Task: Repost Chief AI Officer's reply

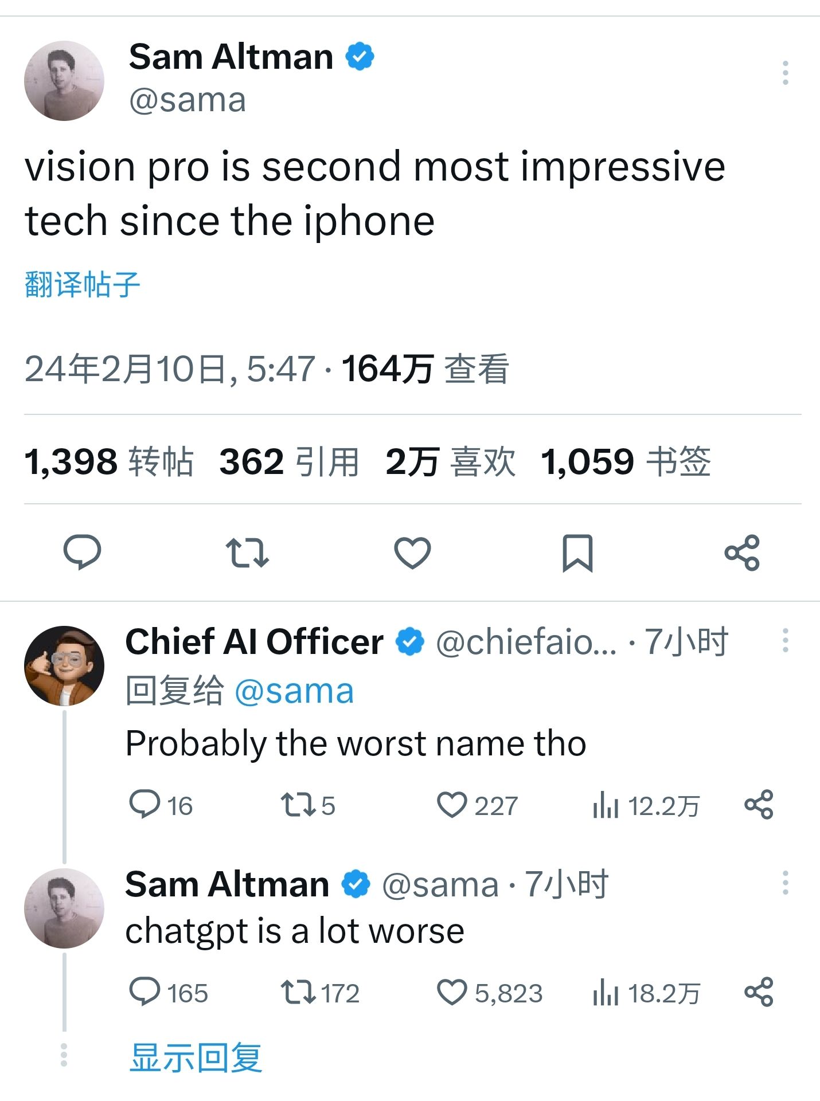Action: (298, 805)
